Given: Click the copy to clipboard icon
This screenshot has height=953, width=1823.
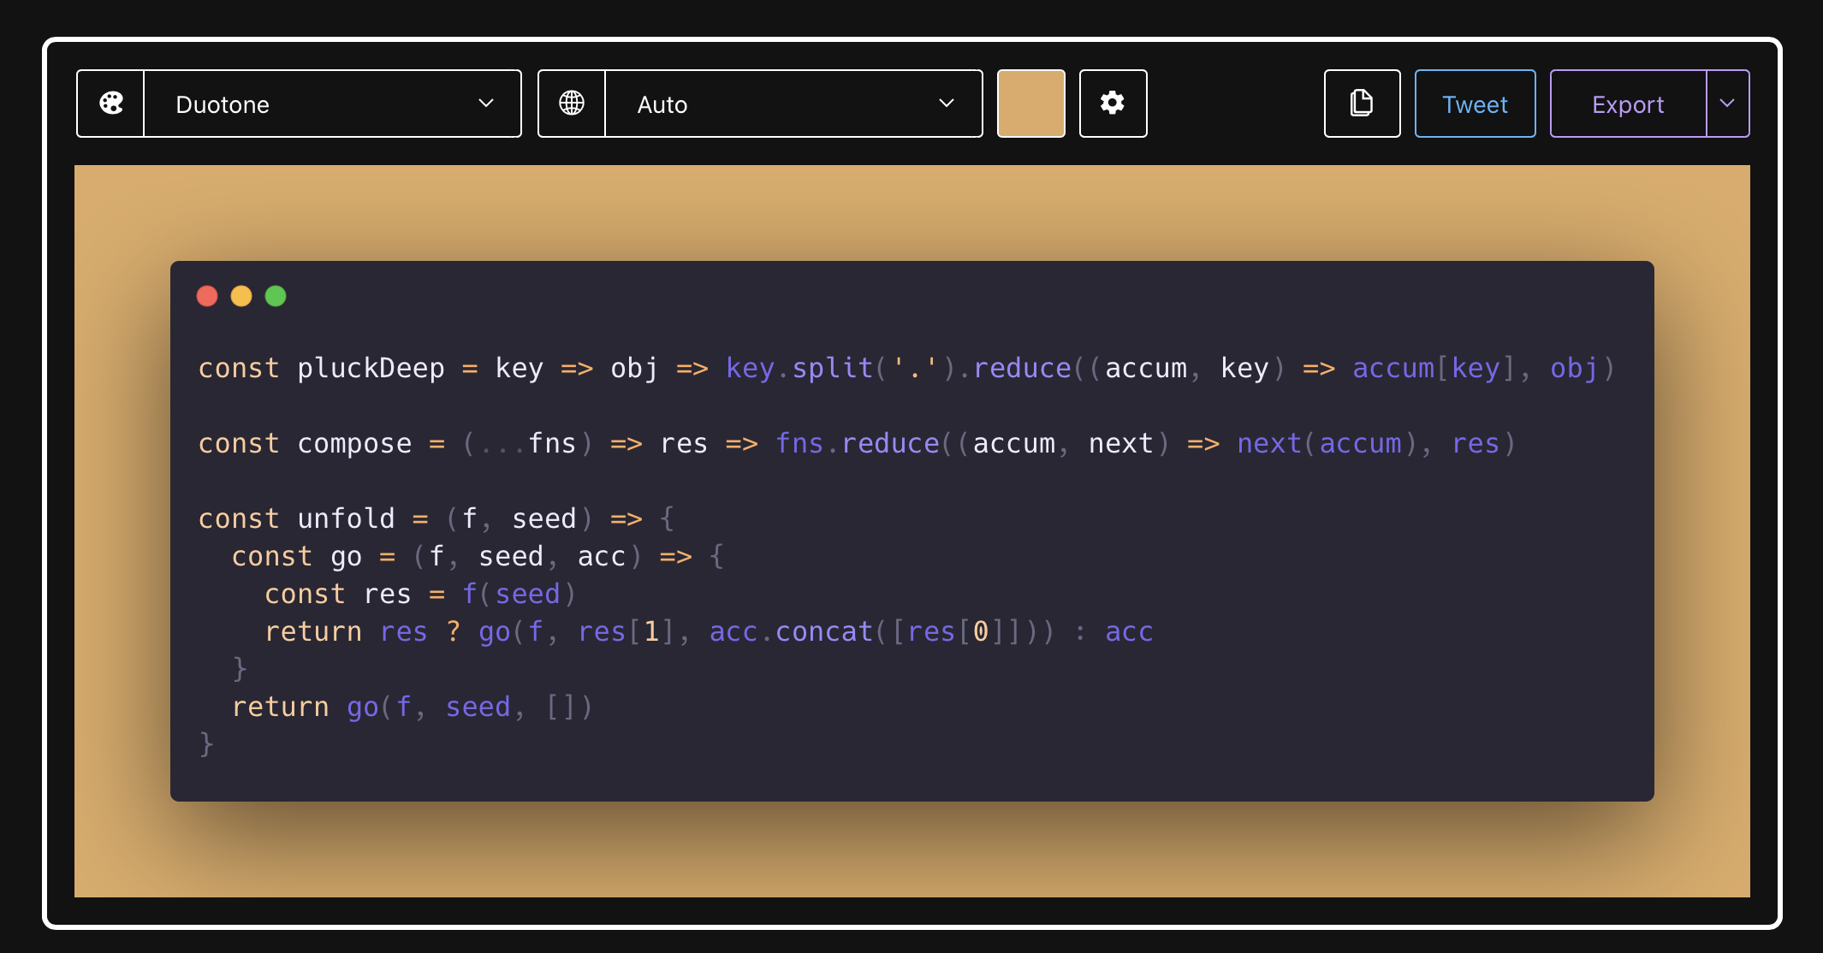Looking at the screenshot, I should 1362,104.
